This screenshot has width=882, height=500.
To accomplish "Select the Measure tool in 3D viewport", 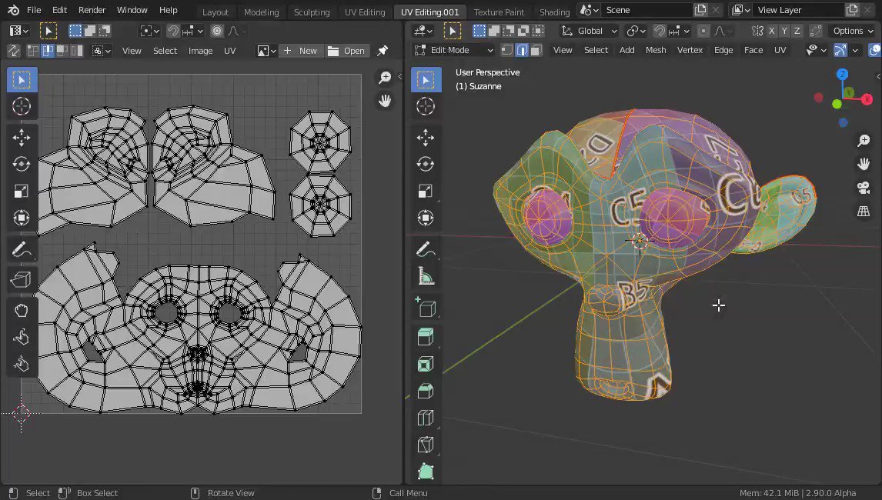I will pos(426,276).
